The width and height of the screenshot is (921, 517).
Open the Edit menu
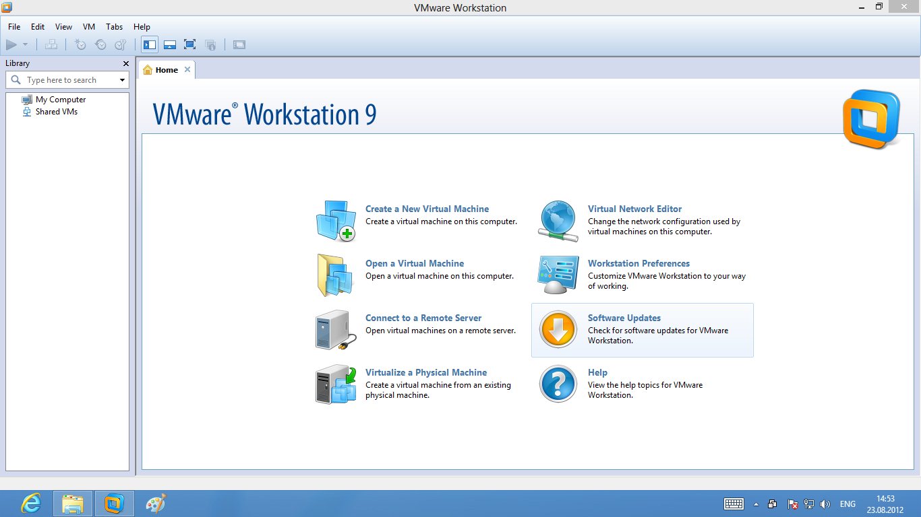(x=38, y=27)
